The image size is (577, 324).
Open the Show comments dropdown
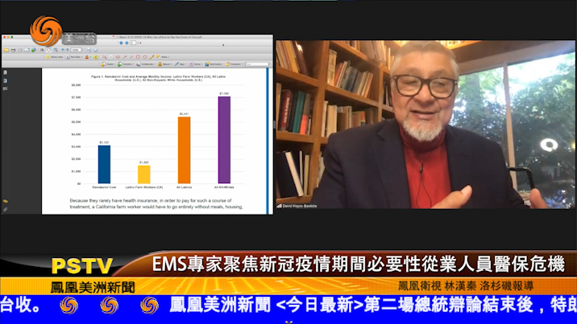tap(163, 57)
